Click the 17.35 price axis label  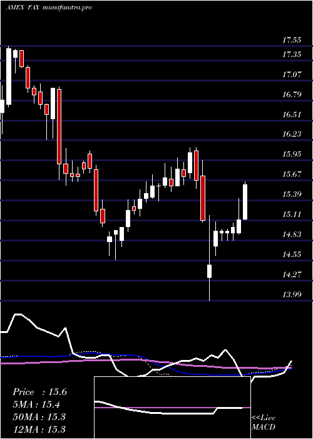(x=292, y=55)
